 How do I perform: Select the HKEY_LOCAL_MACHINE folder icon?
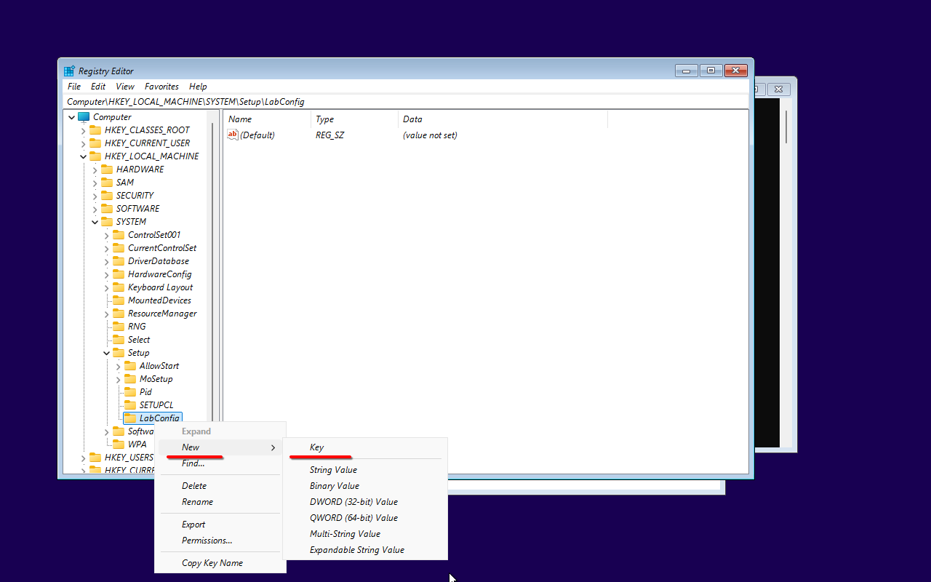click(x=95, y=156)
